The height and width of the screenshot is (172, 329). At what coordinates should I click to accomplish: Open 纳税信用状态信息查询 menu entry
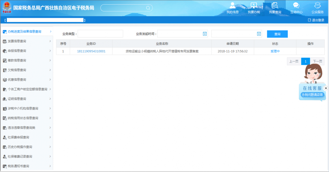click(26, 118)
